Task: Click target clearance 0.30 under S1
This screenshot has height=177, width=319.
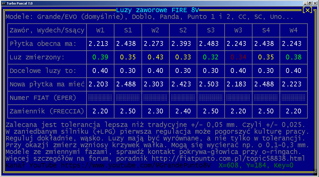Action: tap(128, 71)
